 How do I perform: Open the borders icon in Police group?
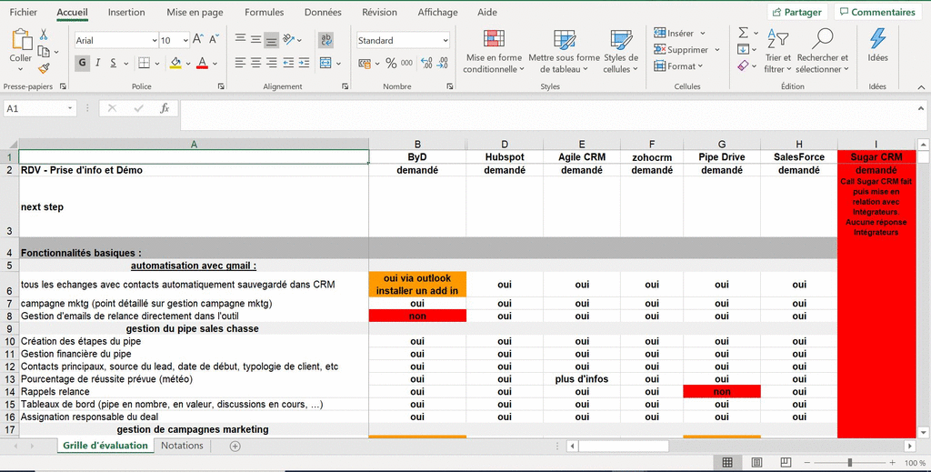tap(145, 63)
